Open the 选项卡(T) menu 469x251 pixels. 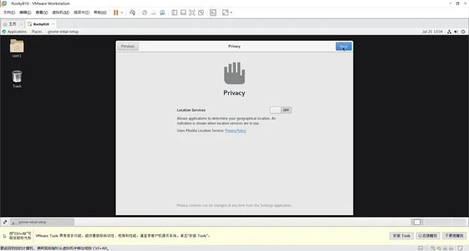click(x=81, y=13)
